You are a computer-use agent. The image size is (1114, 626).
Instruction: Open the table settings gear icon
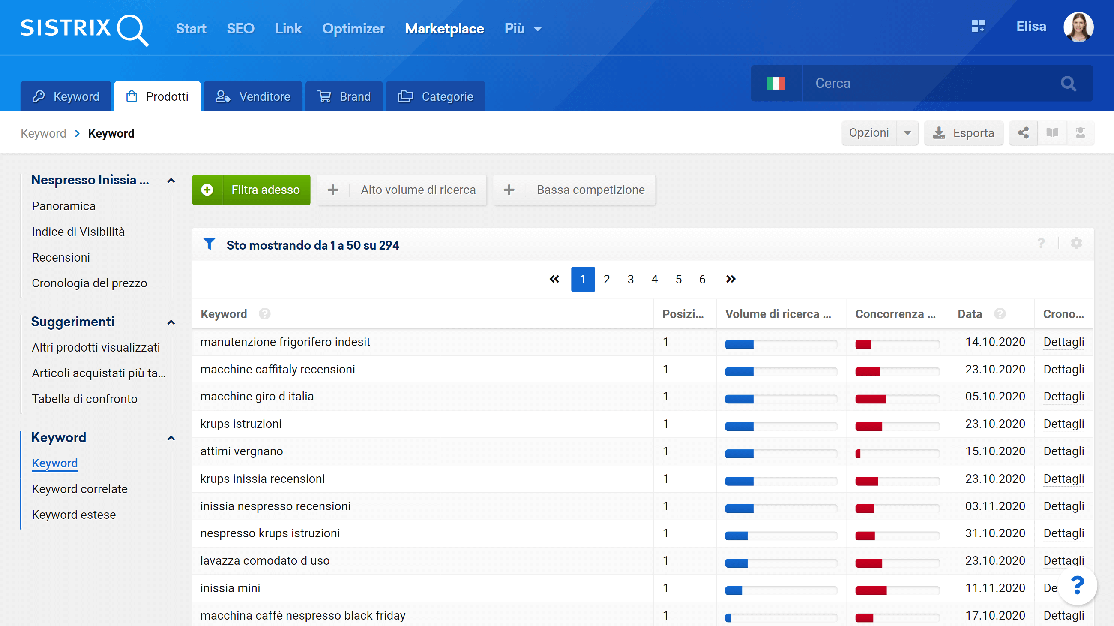[1076, 243]
